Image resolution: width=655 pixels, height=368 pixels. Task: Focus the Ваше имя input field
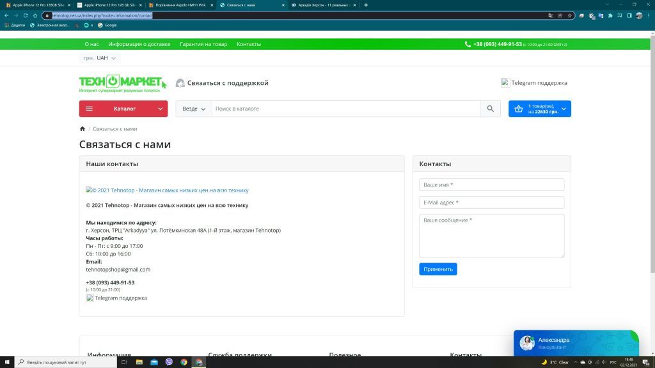(491, 185)
